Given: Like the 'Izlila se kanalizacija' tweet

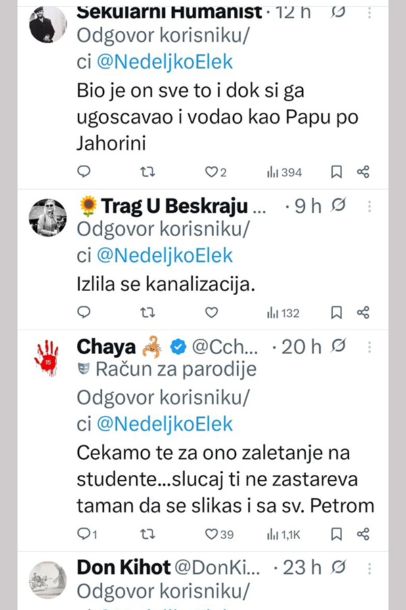Looking at the screenshot, I should 212,312.
